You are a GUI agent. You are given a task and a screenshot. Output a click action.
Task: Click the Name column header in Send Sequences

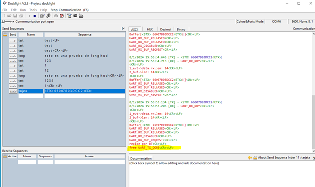[31, 35]
